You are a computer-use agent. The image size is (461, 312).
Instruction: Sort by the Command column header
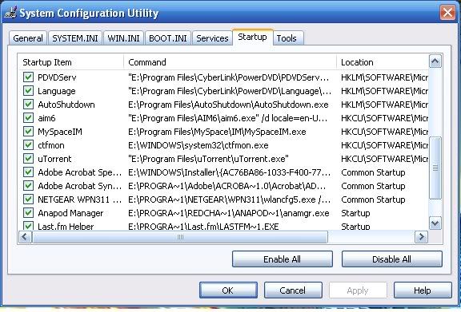coord(230,62)
